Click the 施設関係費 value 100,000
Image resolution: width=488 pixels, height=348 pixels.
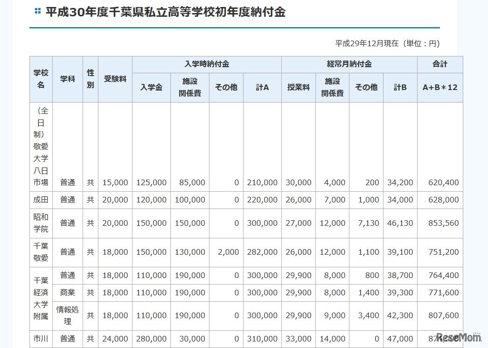click(190, 200)
